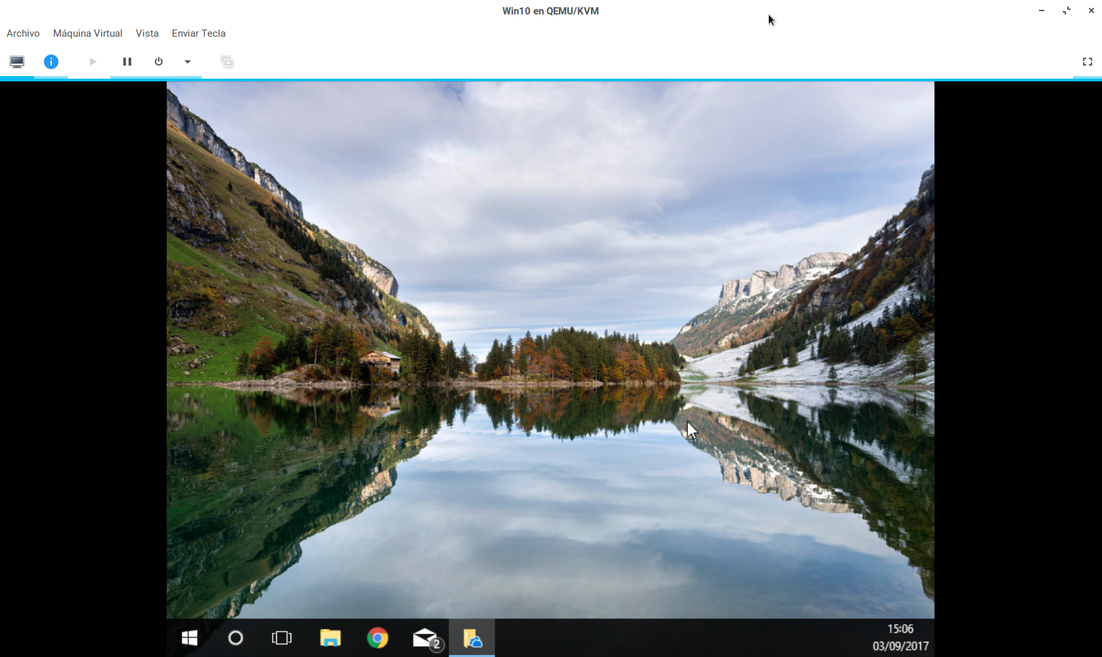1102x657 pixels.
Task: Open virtual hardware details info button
Action: (x=51, y=62)
